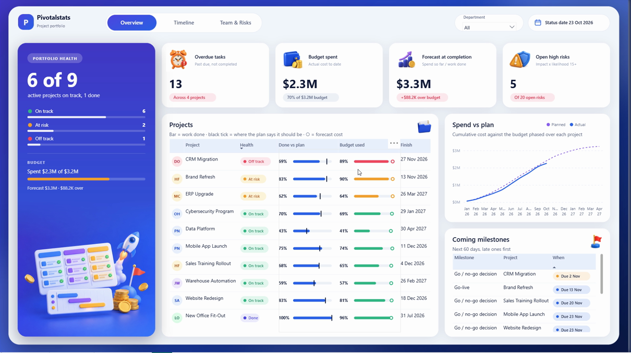Image resolution: width=631 pixels, height=353 pixels.
Task: Click the alarm clock icon on Overdue tasks
Action: (x=178, y=59)
